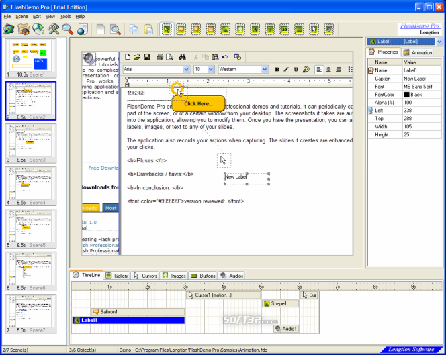Click the globe-with-document toolbar icon
This screenshot has height=355, width=446.
click(83, 29)
